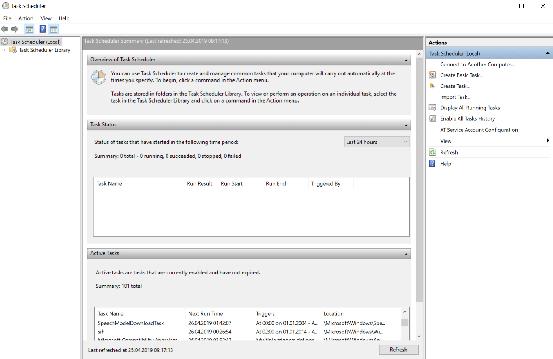Select the Create Basic Task icon
553x359 pixels.
click(432, 75)
